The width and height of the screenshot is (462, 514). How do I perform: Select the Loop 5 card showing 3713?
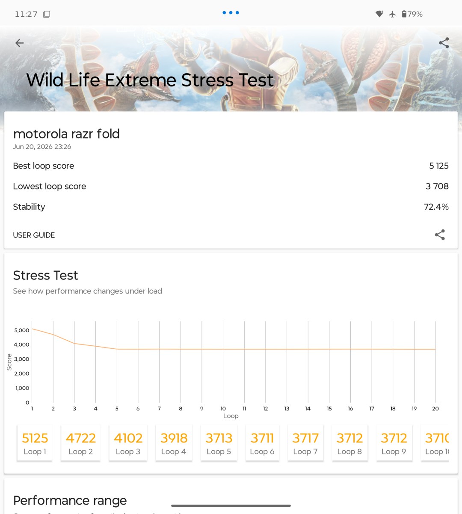point(219,443)
